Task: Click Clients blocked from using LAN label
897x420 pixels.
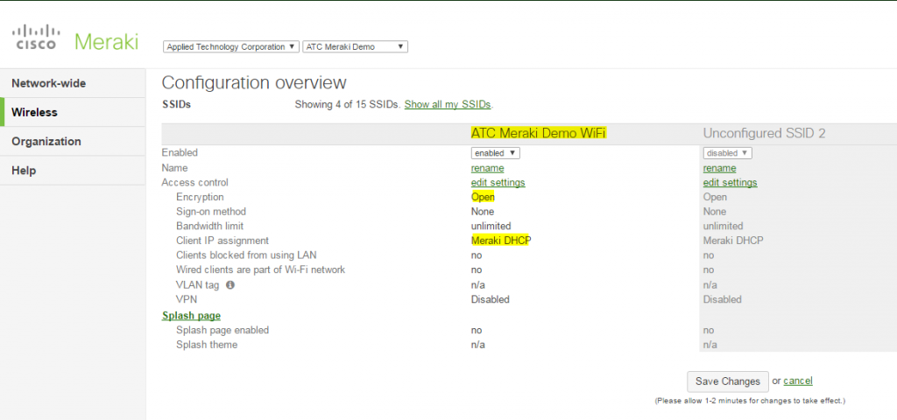Action: 246,255
